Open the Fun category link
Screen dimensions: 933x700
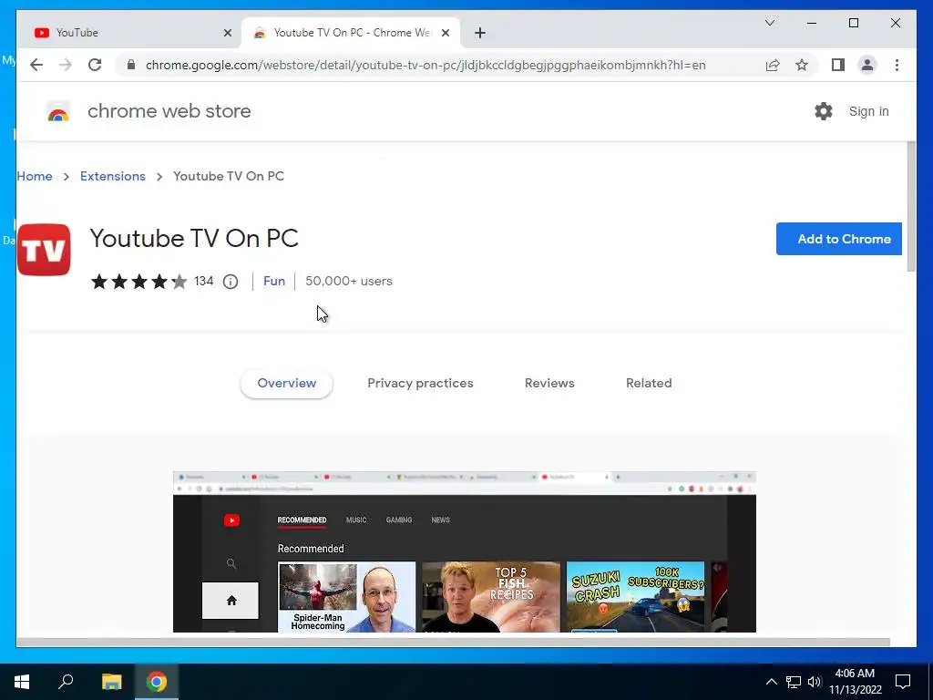[x=274, y=281]
